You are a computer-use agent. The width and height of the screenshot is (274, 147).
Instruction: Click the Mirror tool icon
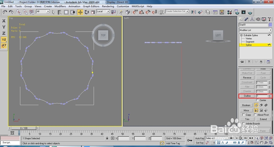(x=194, y=12)
